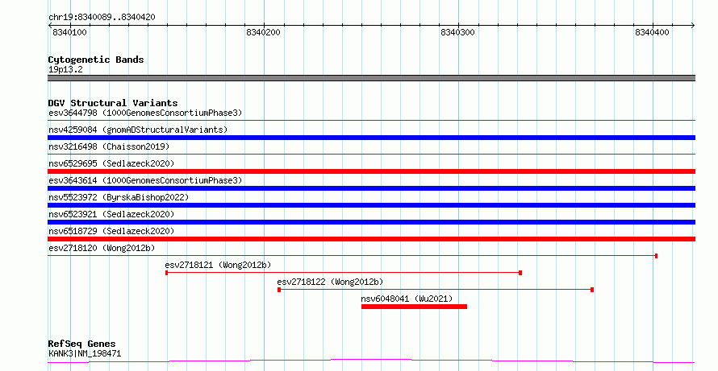Click the nsv6529695 Sedlazeck2020 red bar

(371, 171)
